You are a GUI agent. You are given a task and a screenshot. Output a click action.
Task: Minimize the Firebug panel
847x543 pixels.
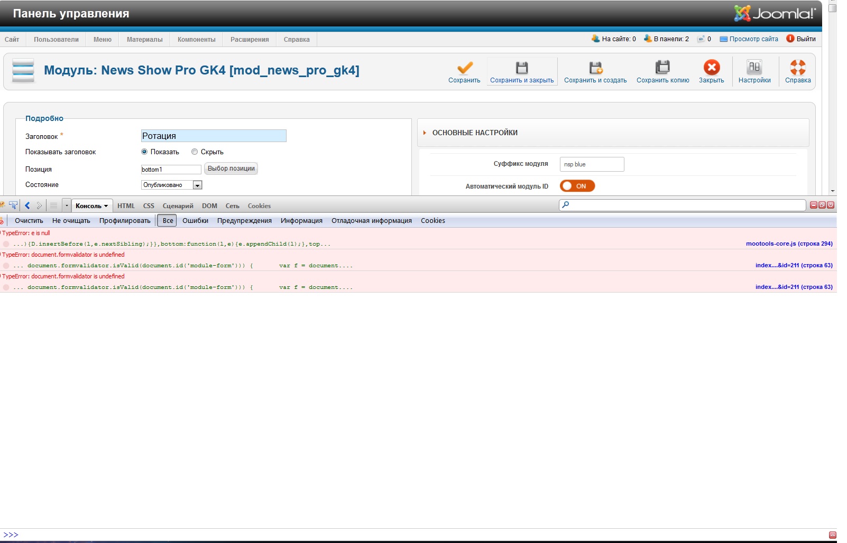[814, 205]
